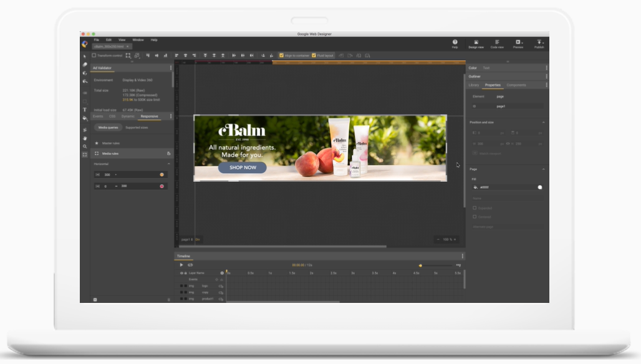Distribute right edges toolbar icon
Screen dimensions: 641x364
point(252,55)
